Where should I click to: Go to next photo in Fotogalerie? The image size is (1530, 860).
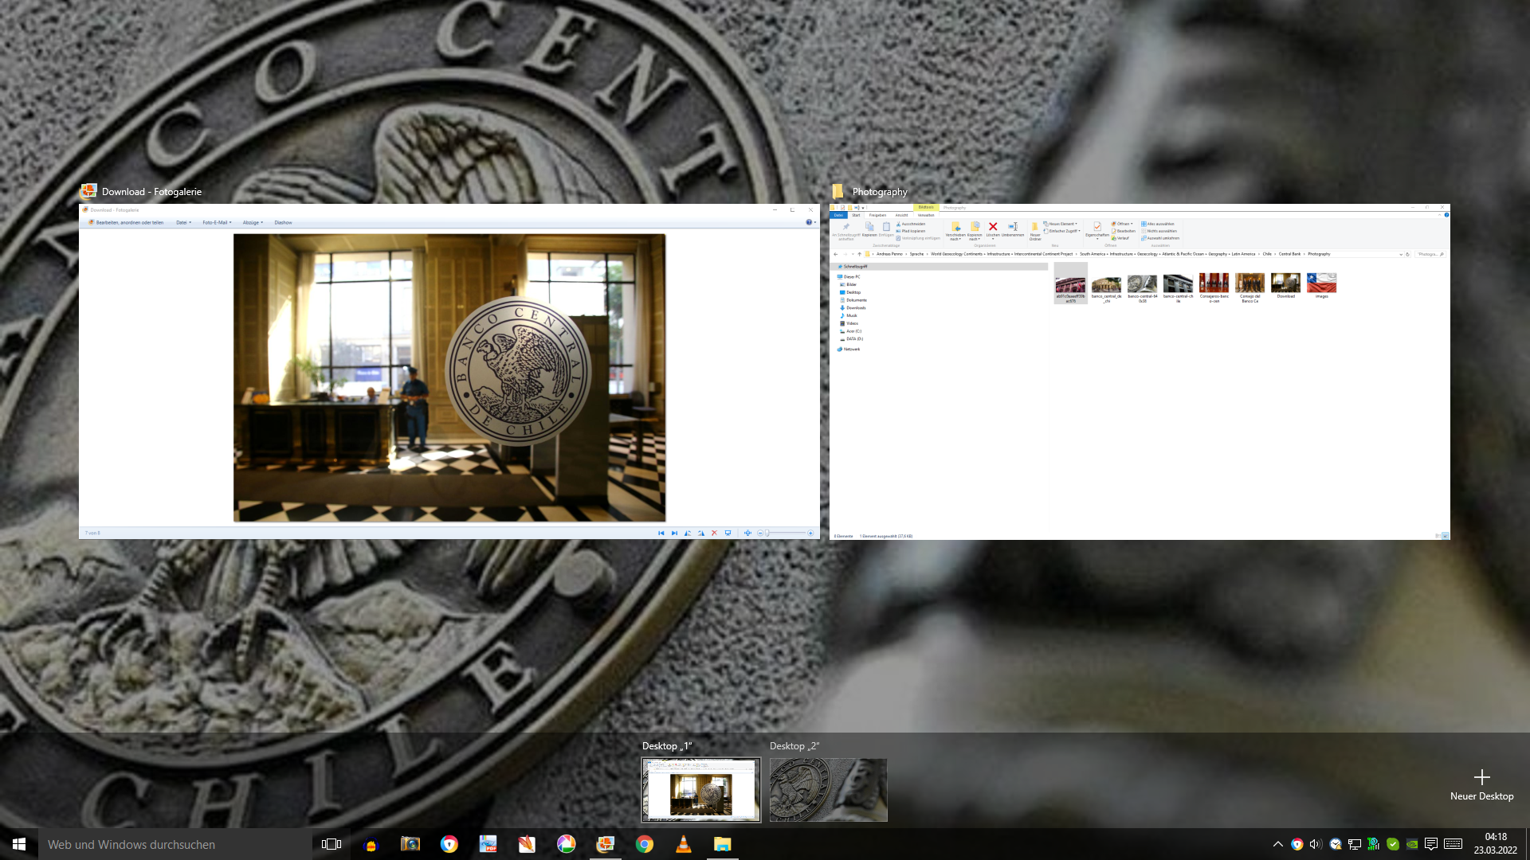tap(674, 533)
